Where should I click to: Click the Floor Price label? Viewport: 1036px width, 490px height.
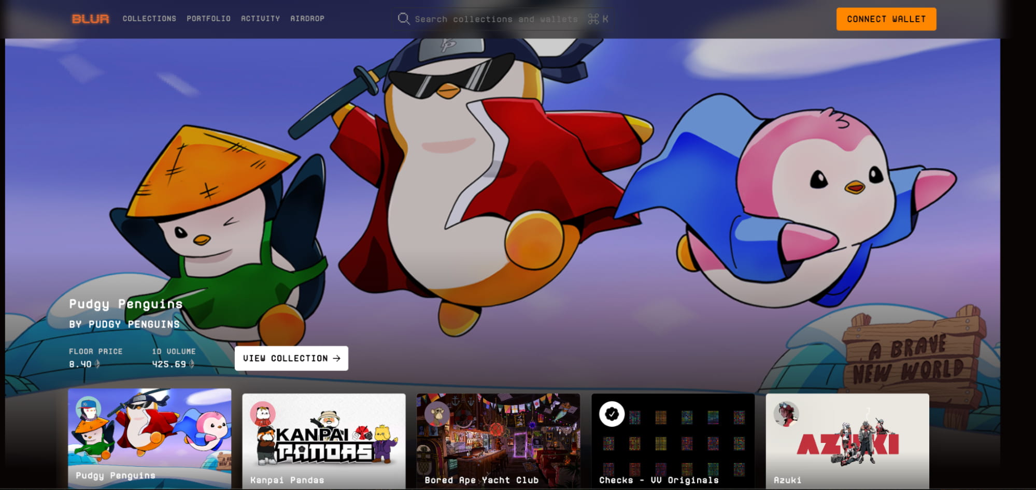[x=96, y=351]
